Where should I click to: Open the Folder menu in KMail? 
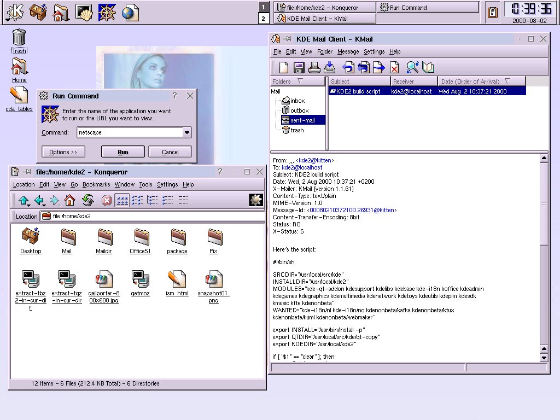pos(325,51)
